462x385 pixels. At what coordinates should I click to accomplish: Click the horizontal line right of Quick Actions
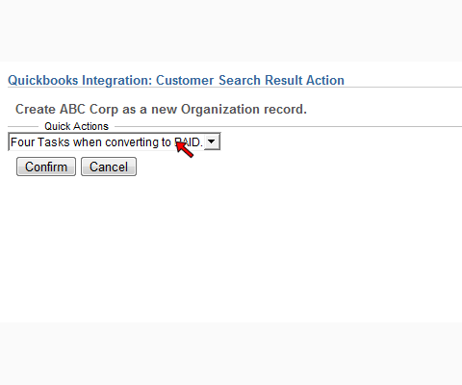pyautogui.click(x=288, y=126)
